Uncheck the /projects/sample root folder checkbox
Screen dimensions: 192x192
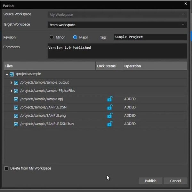click(x=12, y=74)
